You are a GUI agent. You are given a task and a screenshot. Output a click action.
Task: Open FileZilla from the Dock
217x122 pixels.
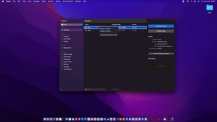tap(123, 119)
